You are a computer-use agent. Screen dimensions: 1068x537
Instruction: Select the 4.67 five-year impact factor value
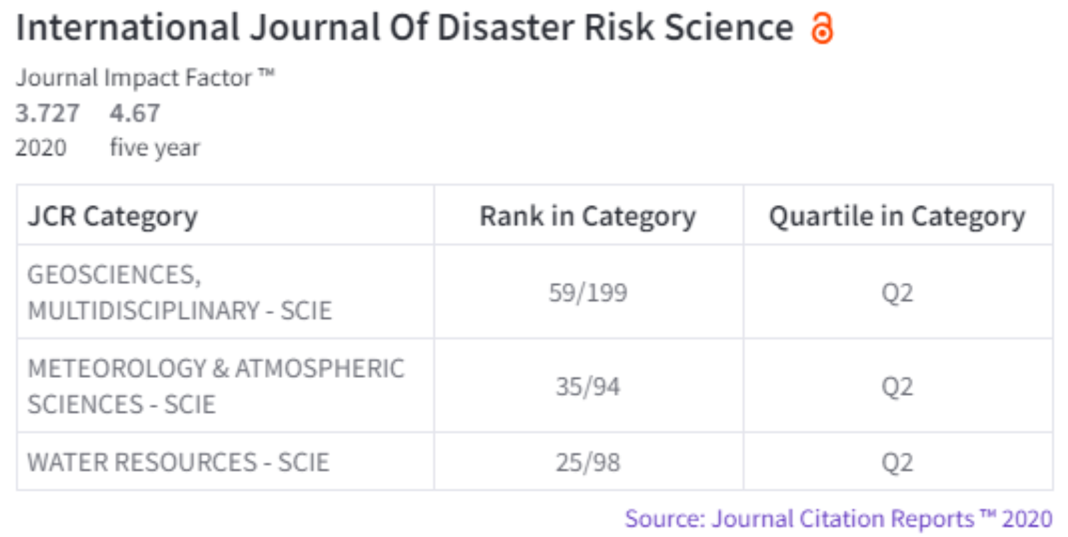[x=135, y=114]
